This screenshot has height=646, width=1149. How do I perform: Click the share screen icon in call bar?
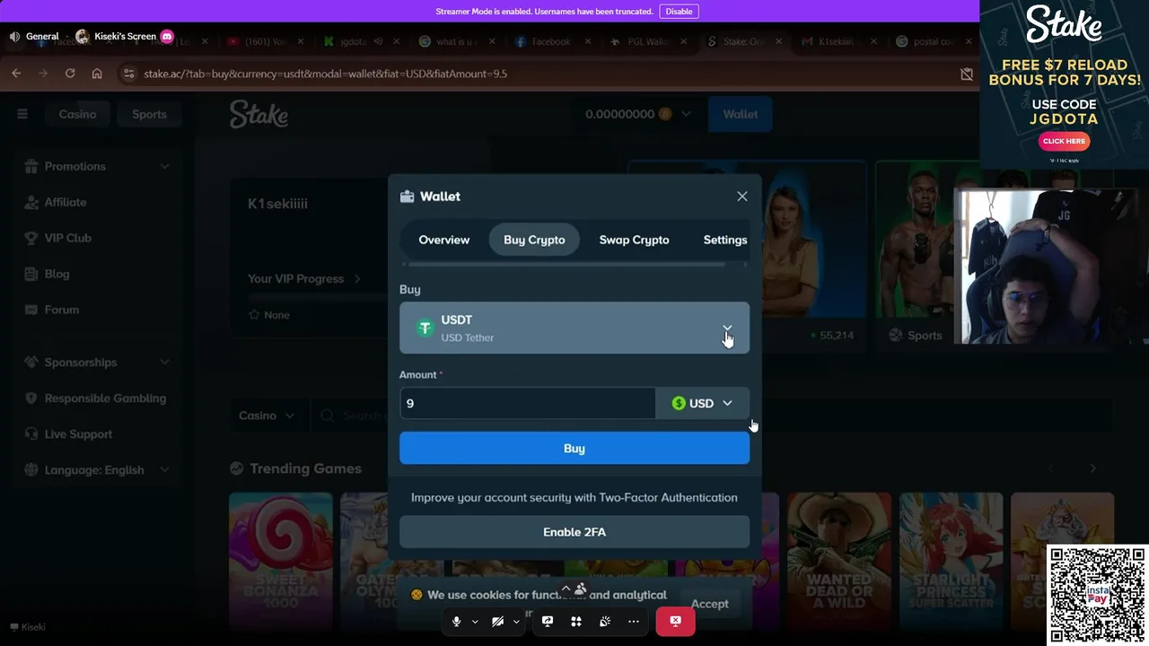tap(548, 621)
